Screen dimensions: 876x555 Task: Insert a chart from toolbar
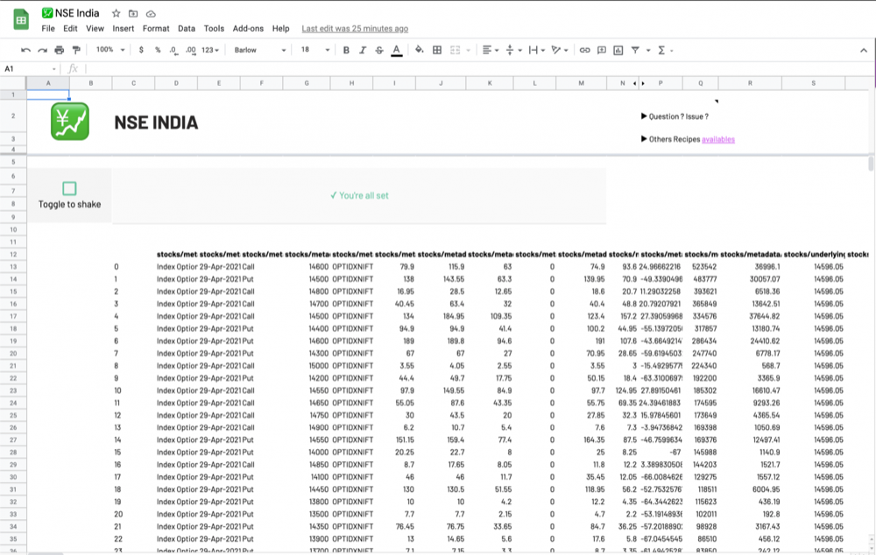[x=618, y=50]
